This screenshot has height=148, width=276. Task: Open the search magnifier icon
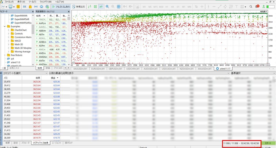click(250, 7)
